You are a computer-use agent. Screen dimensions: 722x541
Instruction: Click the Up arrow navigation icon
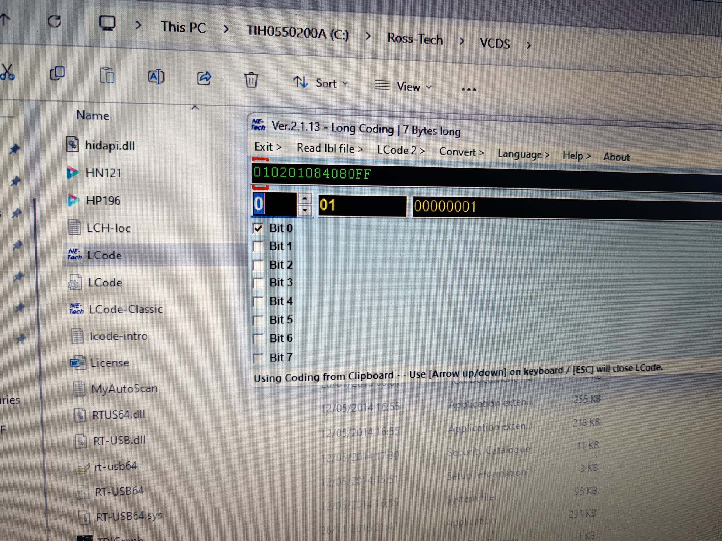(x=5, y=20)
